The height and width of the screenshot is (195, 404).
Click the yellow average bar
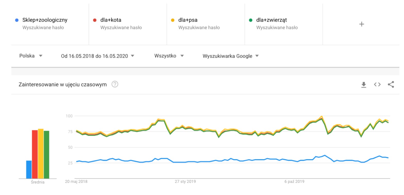point(41,154)
